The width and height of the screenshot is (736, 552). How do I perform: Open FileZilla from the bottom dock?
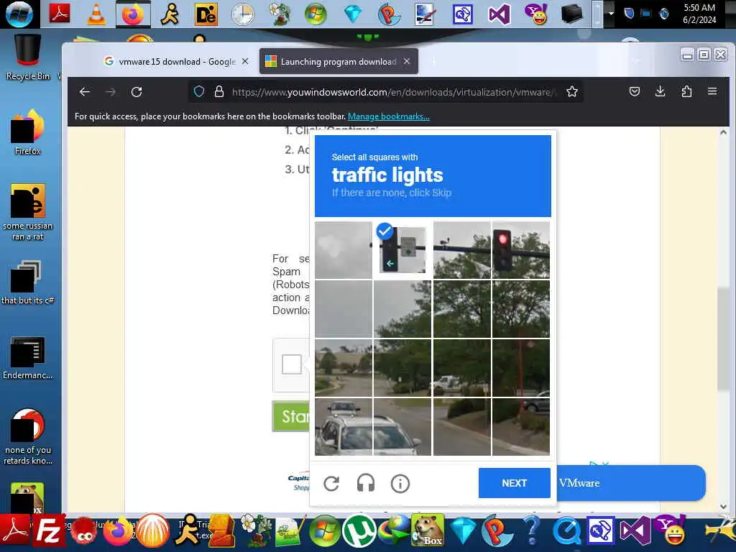point(48,531)
